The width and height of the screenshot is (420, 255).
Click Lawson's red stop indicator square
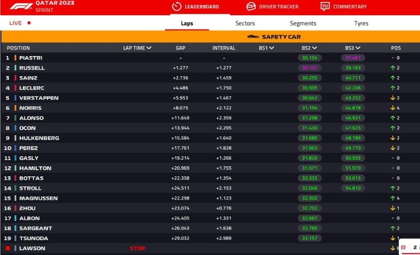[8, 248]
